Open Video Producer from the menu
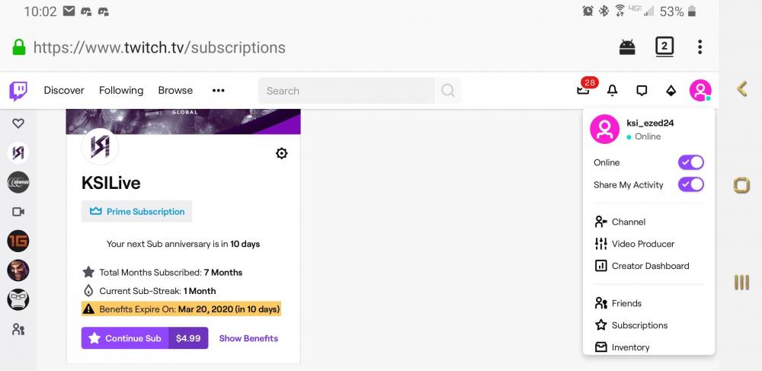Viewport: 762px width, 371px height. point(642,244)
